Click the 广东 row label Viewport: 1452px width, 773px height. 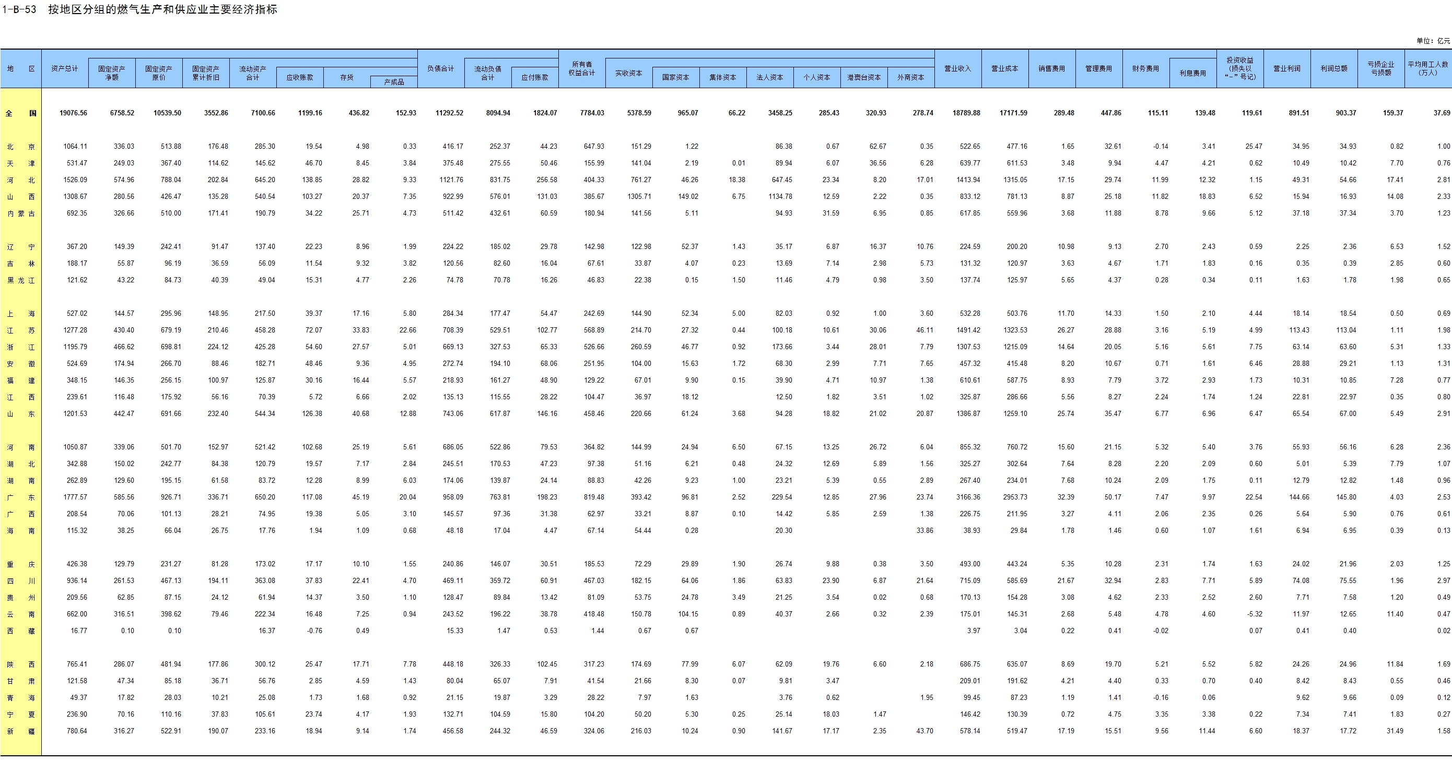[x=20, y=497]
